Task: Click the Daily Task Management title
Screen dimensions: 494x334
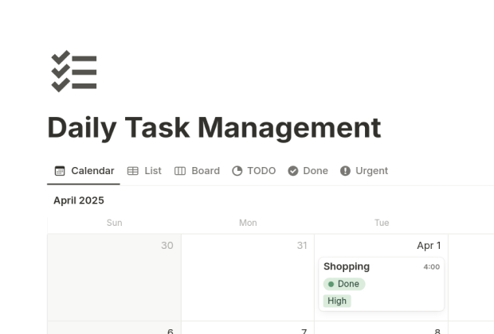Action: (214, 127)
